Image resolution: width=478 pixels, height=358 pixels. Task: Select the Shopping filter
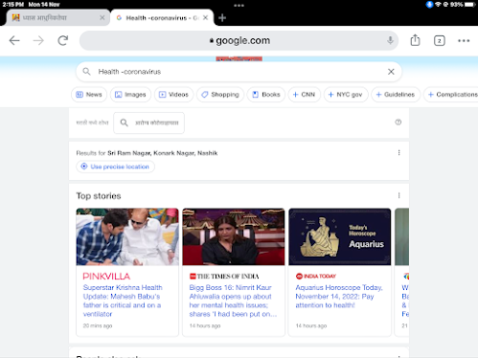pos(220,95)
